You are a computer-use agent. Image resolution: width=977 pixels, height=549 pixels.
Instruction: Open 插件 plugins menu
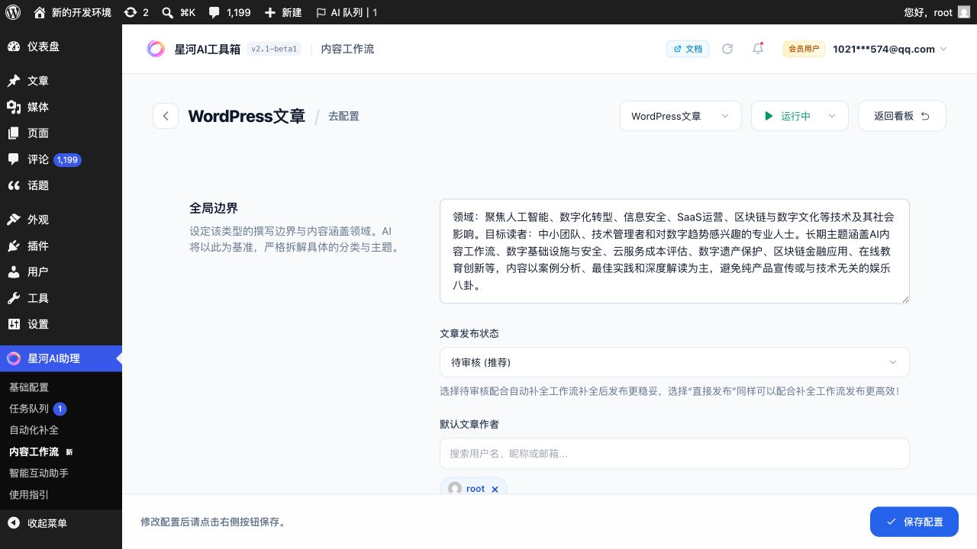[x=61, y=246]
